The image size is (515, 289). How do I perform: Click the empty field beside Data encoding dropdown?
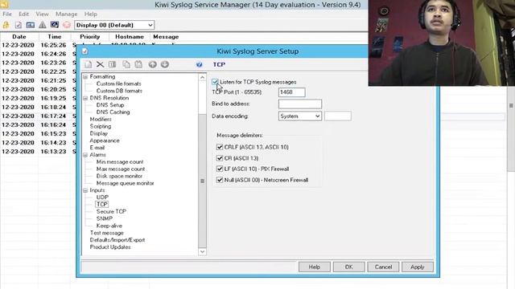(338, 116)
